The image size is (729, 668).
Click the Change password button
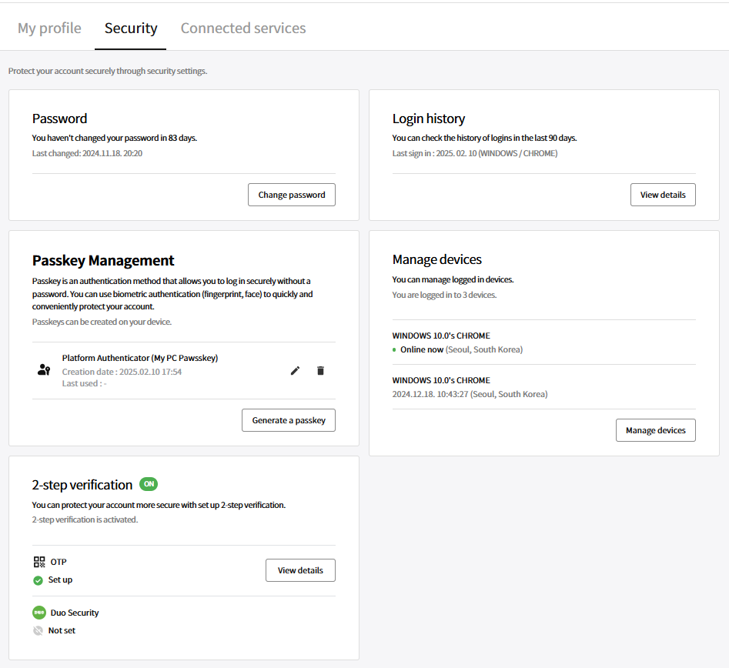[292, 195]
